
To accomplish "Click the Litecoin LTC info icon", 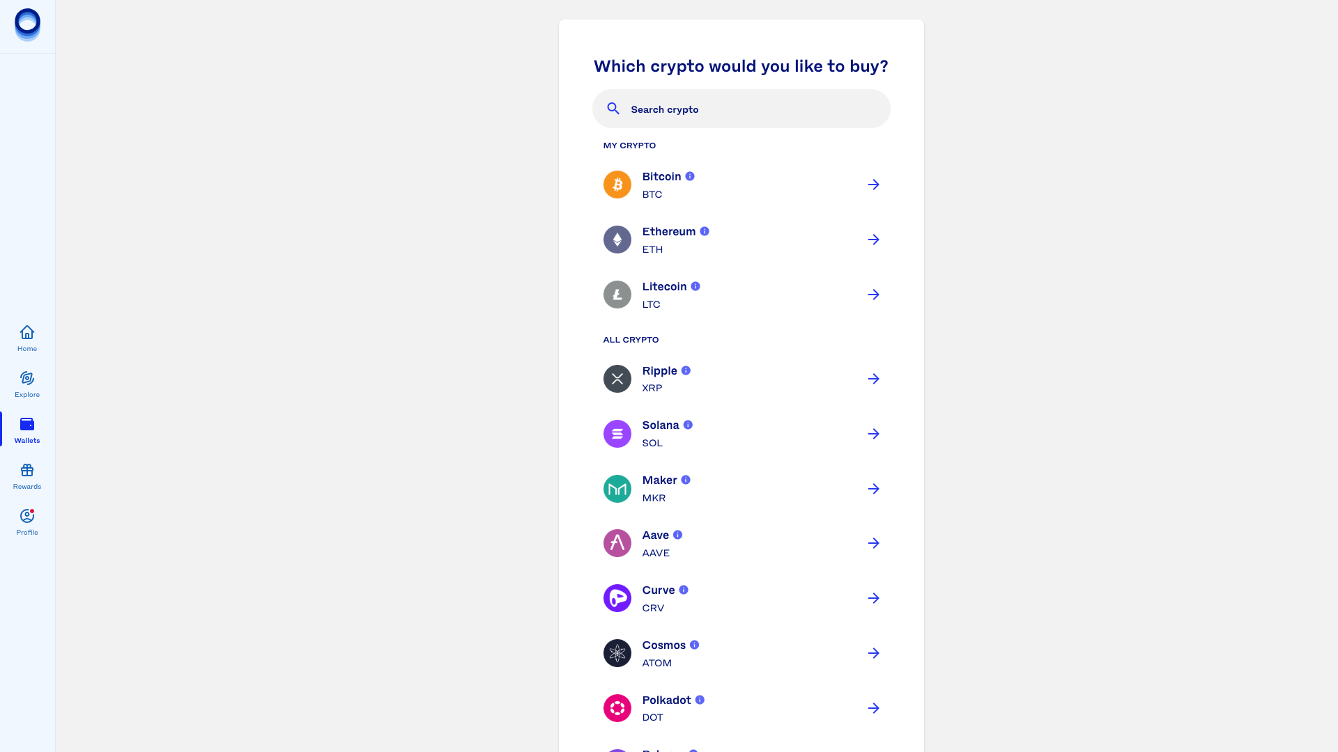I will click(695, 286).
